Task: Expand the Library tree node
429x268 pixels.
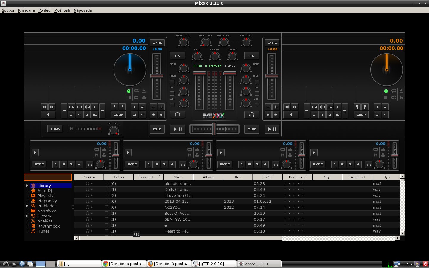Action: click(27, 186)
